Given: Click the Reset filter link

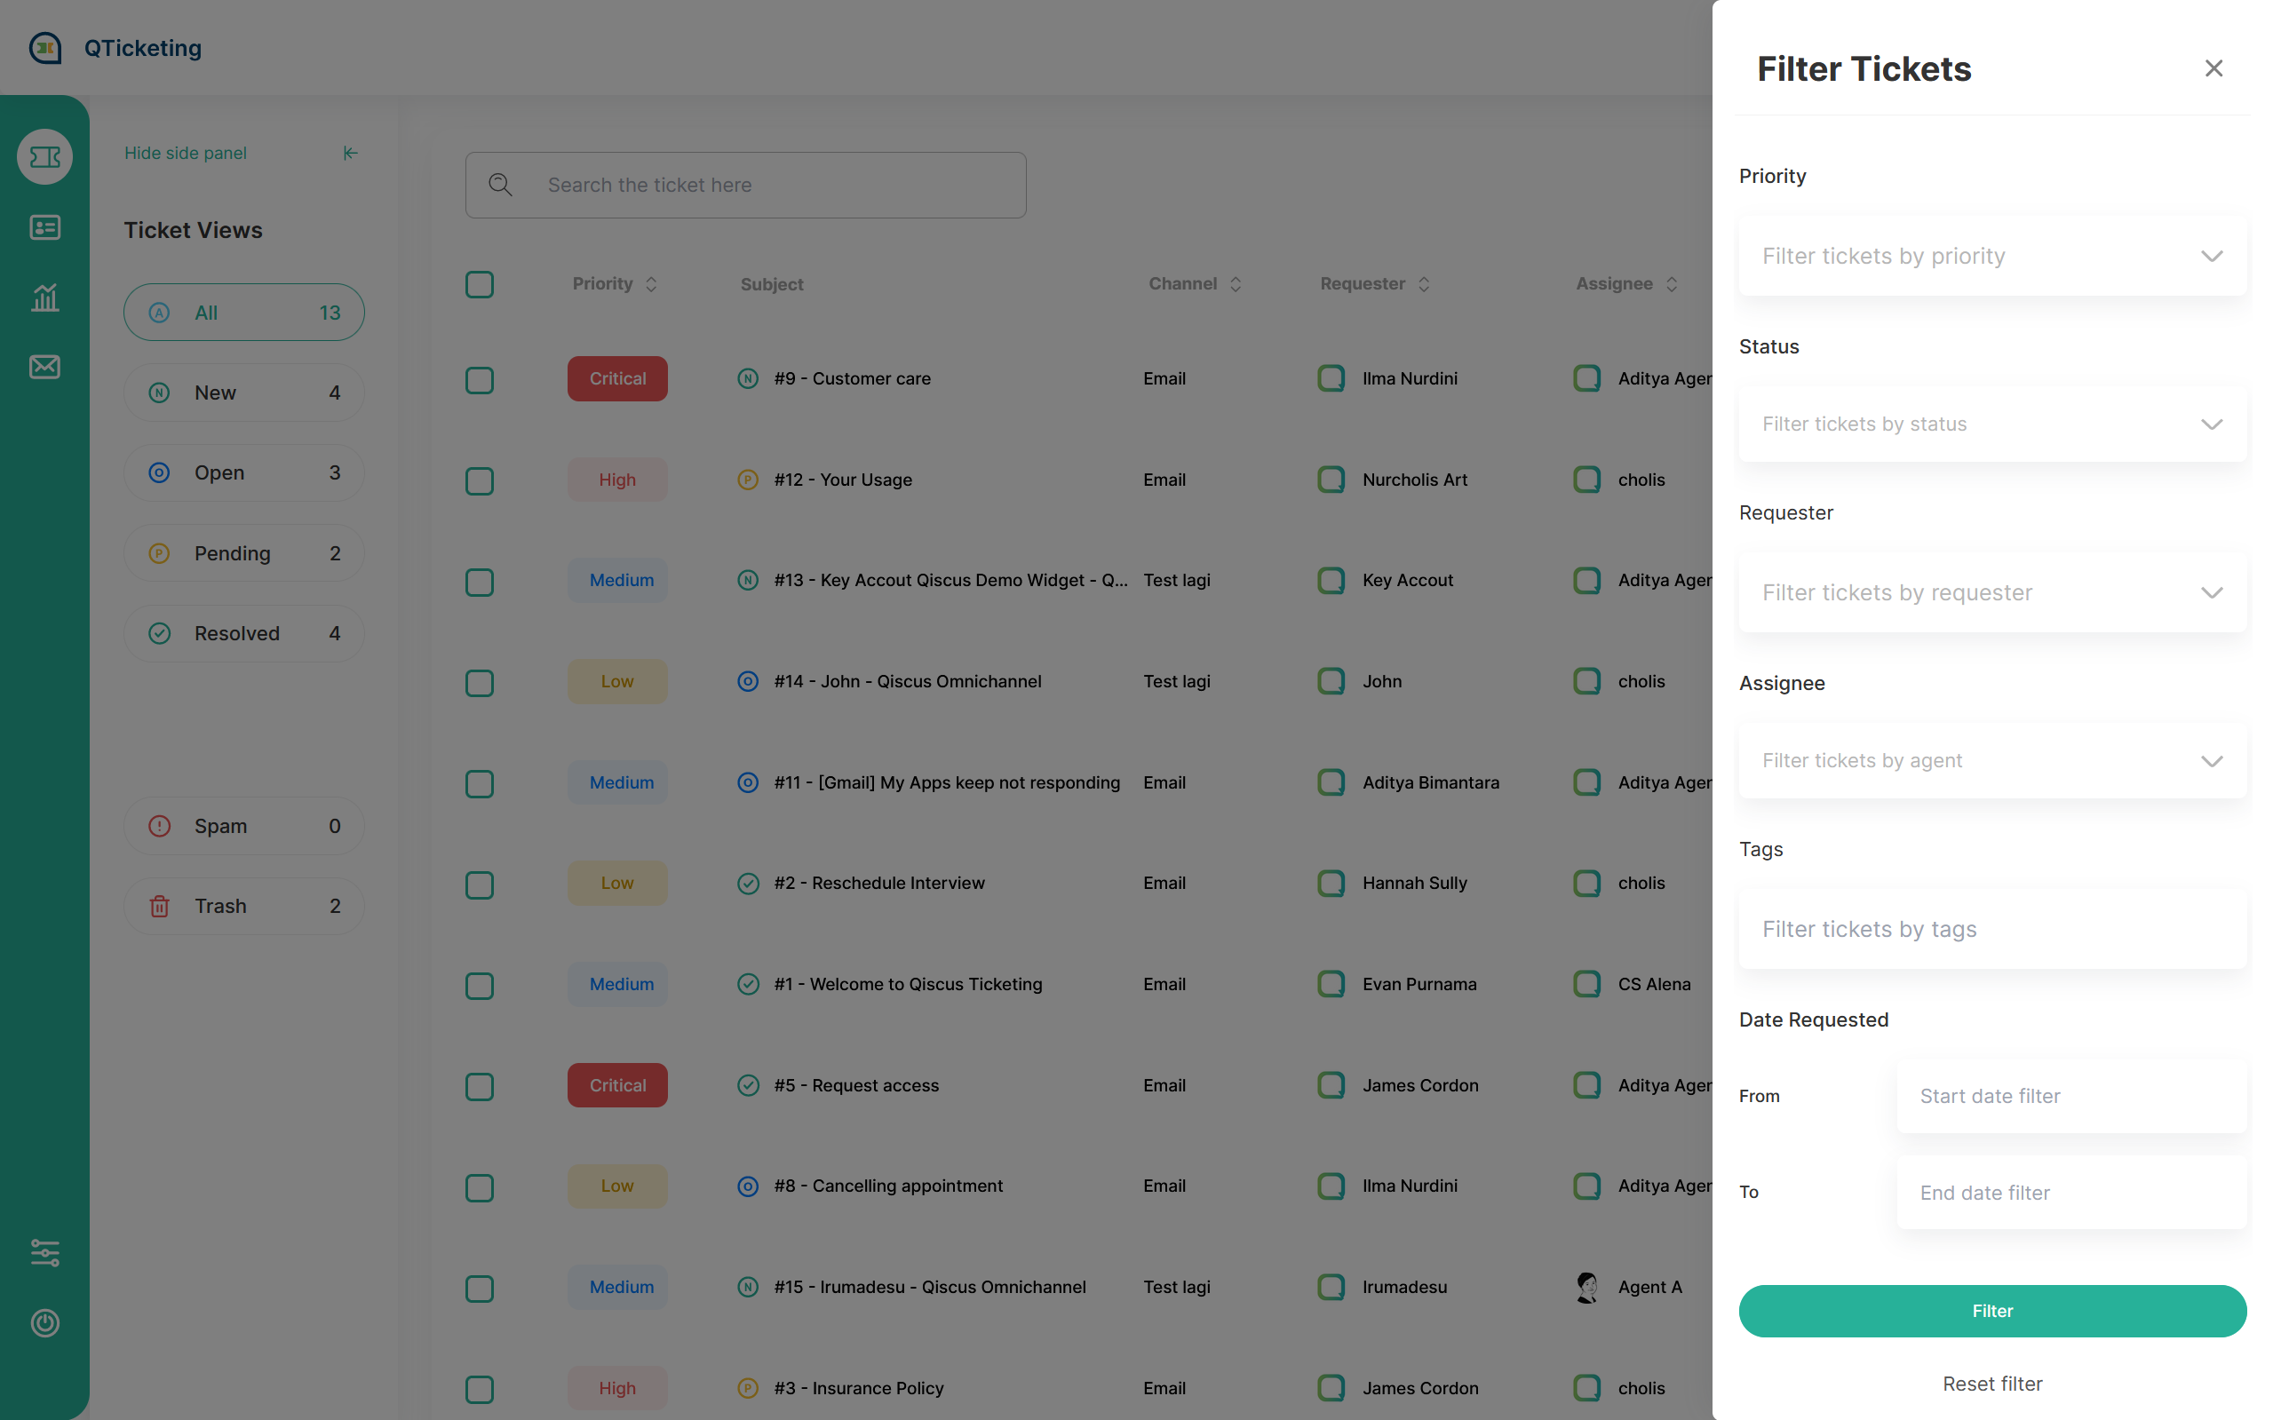Looking at the screenshot, I should click(1991, 1384).
